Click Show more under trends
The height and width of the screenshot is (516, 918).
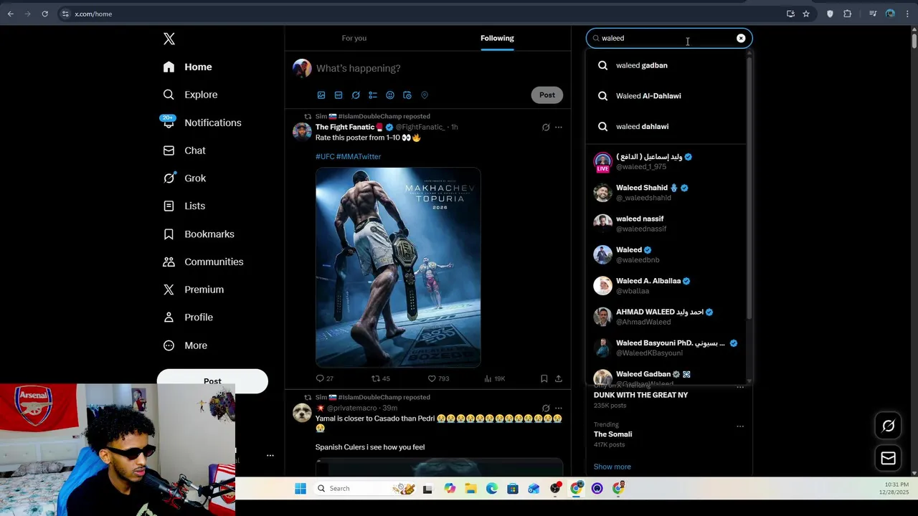612,467
